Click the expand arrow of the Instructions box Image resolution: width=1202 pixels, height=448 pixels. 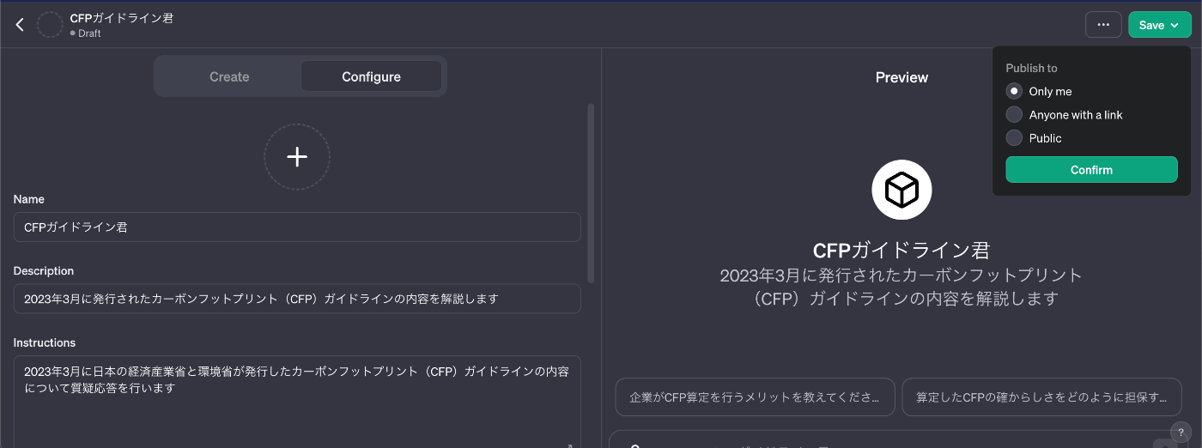(x=569, y=445)
